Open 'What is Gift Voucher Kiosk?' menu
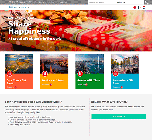 tap(20, 2)
